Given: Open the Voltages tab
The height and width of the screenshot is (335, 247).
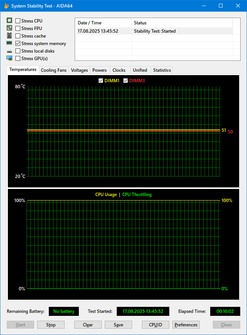Looking at the screenshot, I should coord(79,70).
